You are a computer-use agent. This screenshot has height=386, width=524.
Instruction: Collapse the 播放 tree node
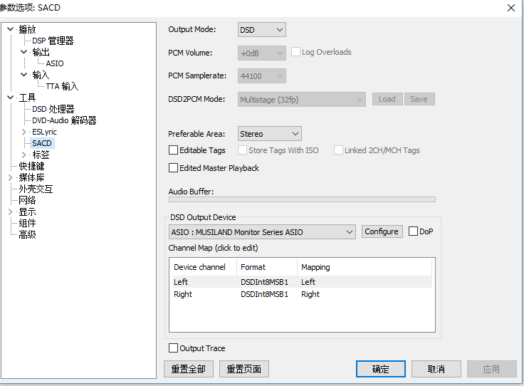(x=10, y=29)
